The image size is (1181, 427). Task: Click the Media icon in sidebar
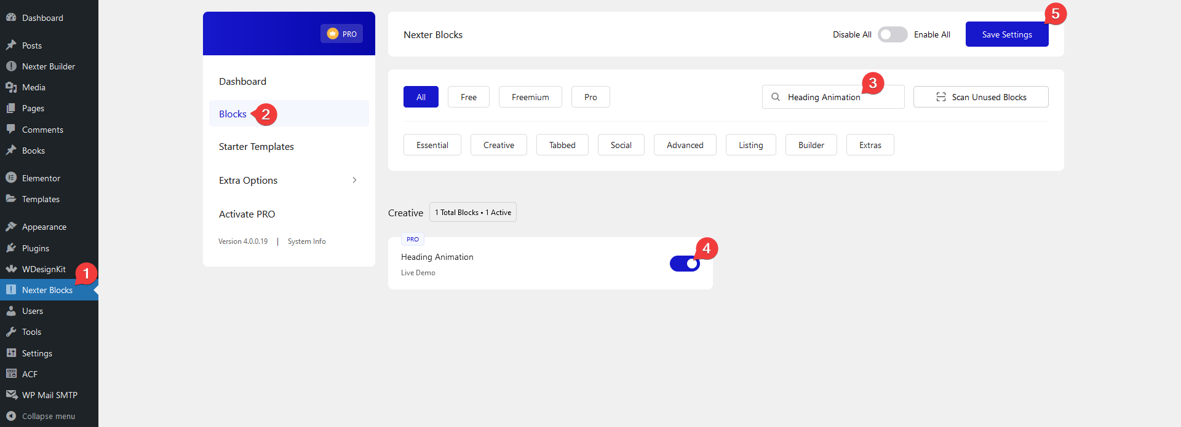(x=11, y=87)
